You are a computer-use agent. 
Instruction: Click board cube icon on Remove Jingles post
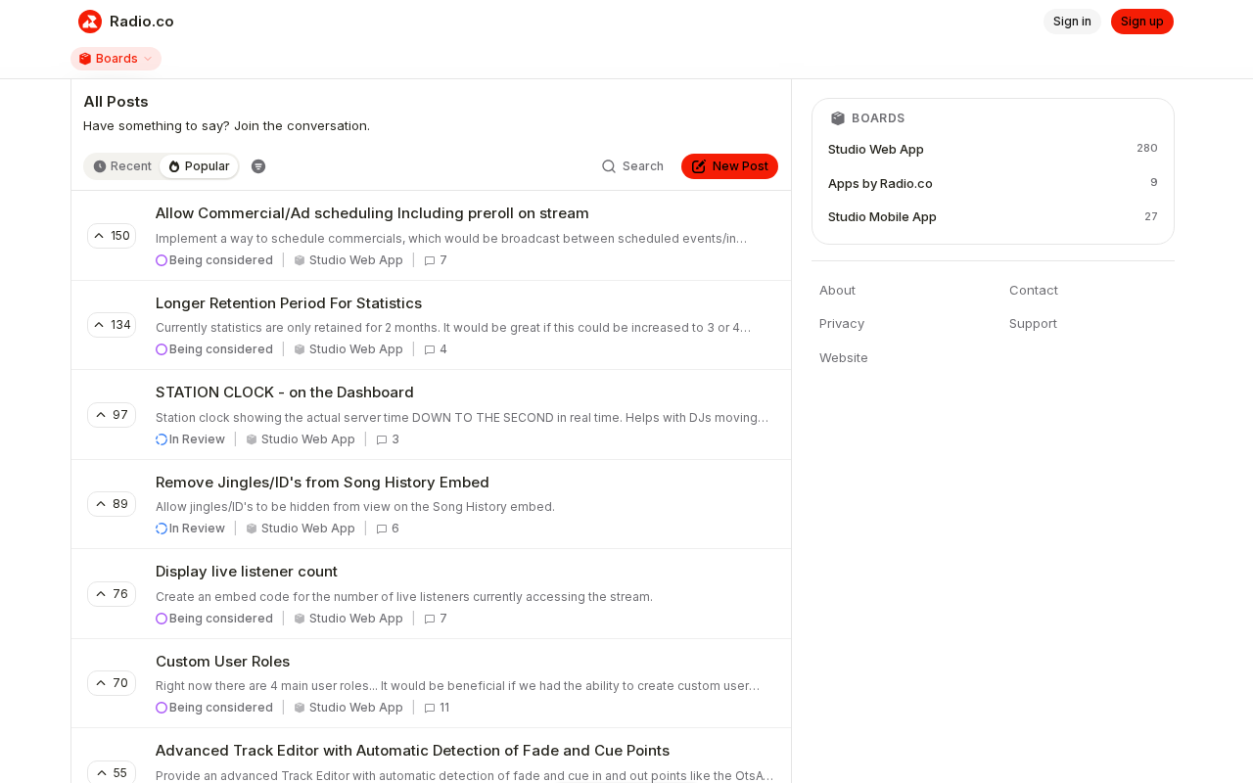[x=252, y=530]
